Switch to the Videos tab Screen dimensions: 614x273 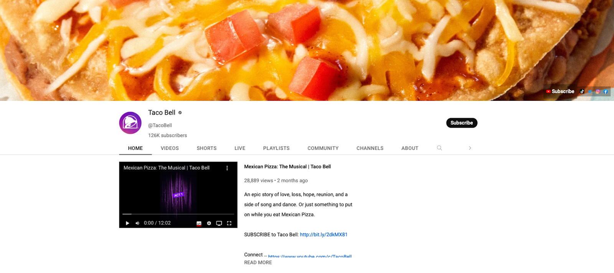point(170,148)
